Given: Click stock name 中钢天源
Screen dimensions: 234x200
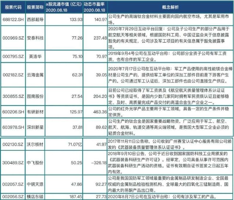Looking at the screenshot, I should click(x=35, y=184).
